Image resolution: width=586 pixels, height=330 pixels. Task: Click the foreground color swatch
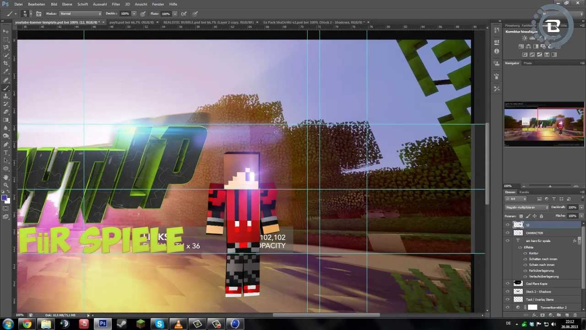(4, 198)
